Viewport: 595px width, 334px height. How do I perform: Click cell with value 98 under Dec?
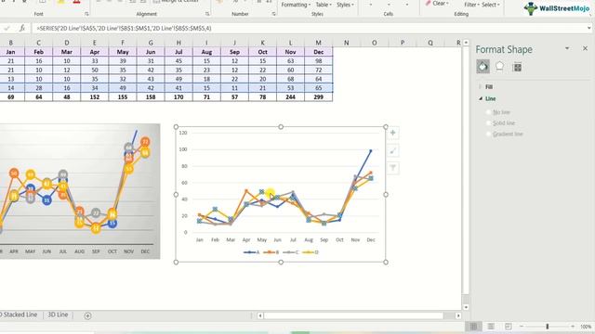tap(318, 61)
